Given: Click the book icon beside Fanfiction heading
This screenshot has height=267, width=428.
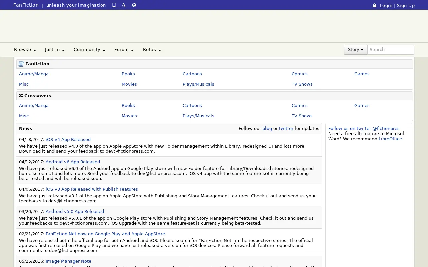Looking at the screenshot, I should click(21, 64).
